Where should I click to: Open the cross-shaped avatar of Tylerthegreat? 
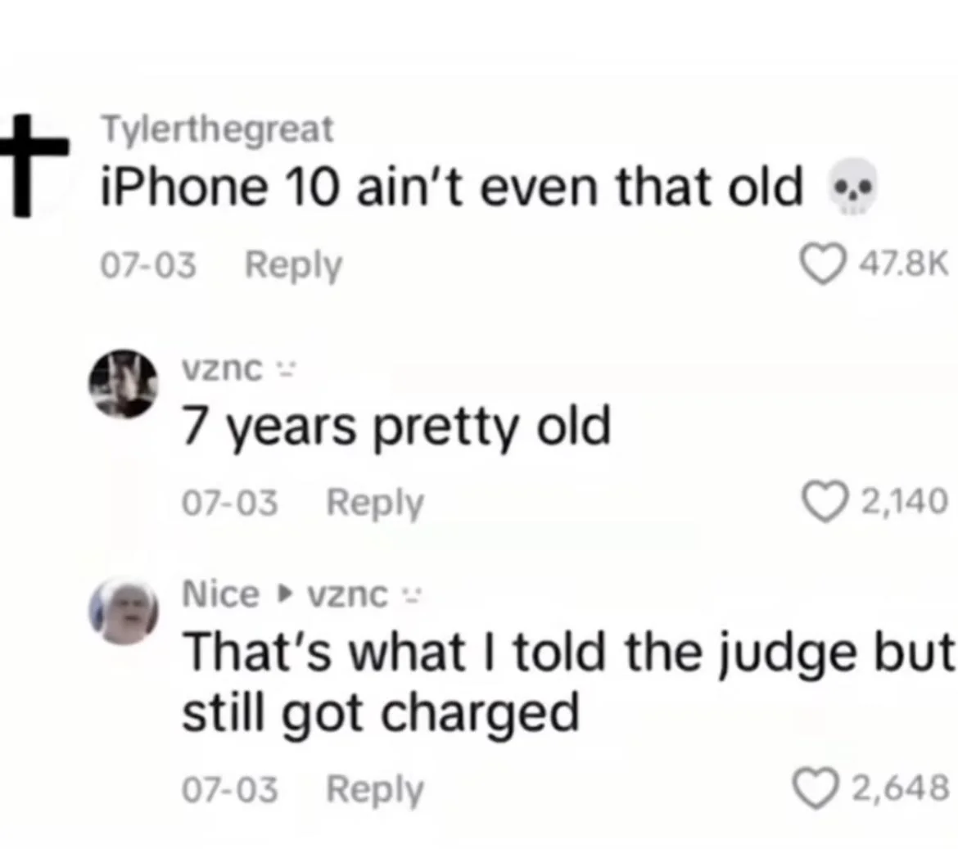33,165
